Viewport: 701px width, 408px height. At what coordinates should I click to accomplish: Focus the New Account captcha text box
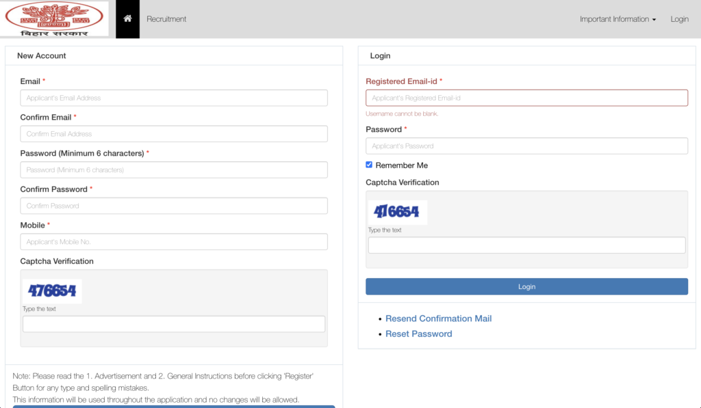[x=174, y=324]
